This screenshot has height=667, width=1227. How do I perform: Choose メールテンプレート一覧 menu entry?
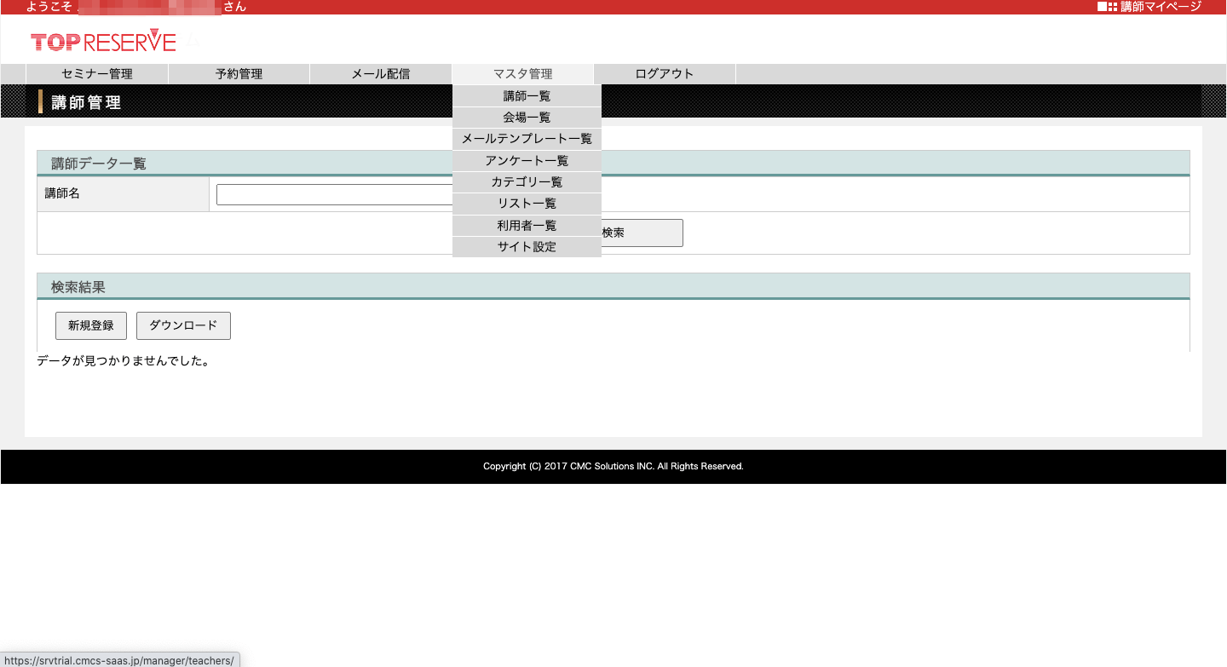(x=527, y=139)
